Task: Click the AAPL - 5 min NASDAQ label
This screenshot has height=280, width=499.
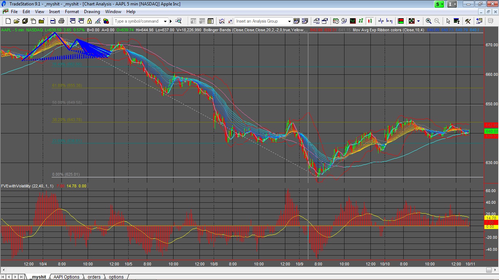Action: 22,30
